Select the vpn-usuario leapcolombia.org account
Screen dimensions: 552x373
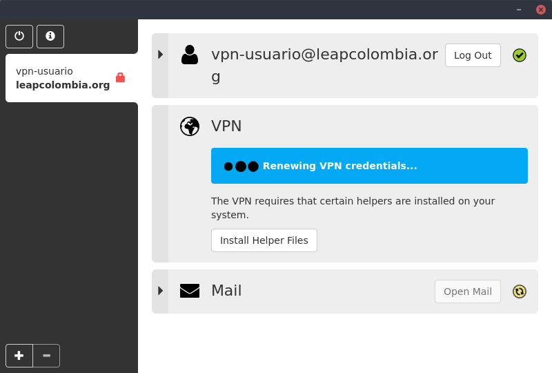pyautogui.click(x=63, y=78)
